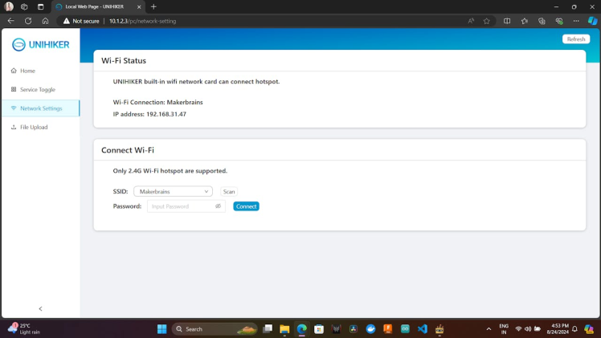
Task: Open the SSID dropdown showing Makerbrains
Action: 173,191
